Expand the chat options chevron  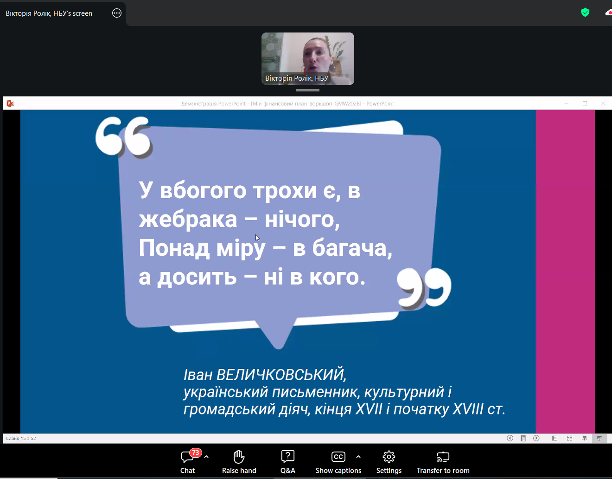206,457
